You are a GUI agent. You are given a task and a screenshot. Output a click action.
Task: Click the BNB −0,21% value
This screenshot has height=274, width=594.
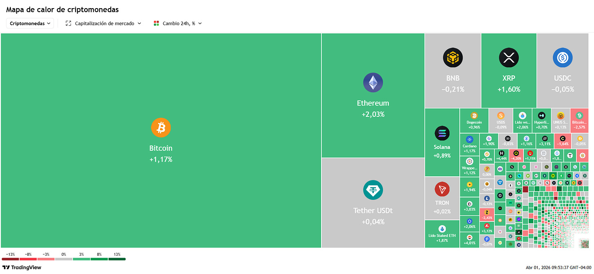coord(453,89)
